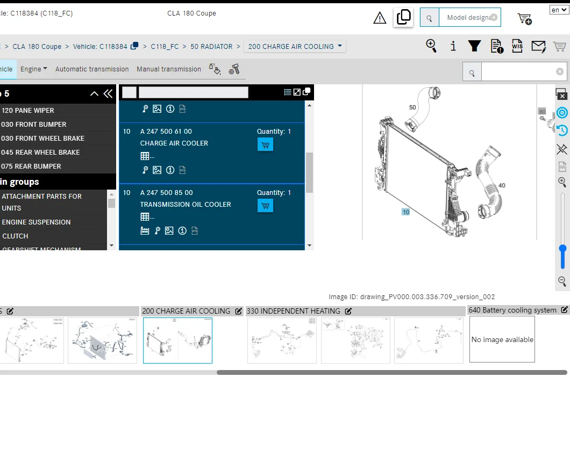Open parts list in new window icon

click(307, 91)
